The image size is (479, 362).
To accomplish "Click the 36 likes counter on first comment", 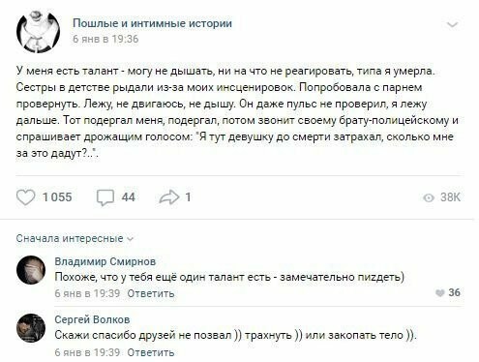I will coord(454,292).
